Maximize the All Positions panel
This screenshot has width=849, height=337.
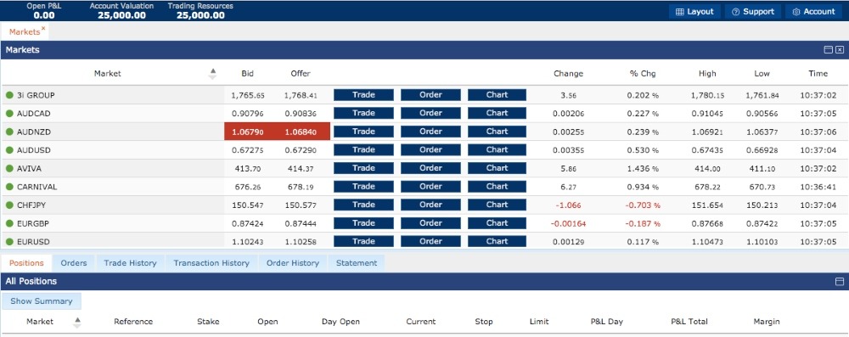(x=840, y=281)
